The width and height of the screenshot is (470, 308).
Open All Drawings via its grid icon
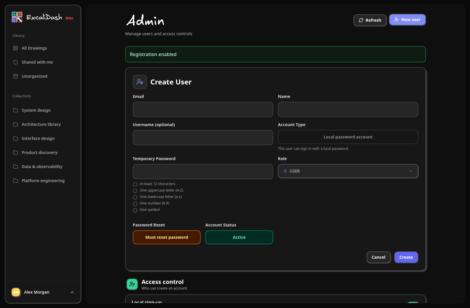point(16,48)
